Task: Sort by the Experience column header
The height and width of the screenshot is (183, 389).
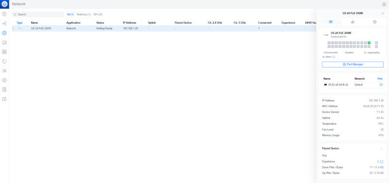Action: coord(288,23)
